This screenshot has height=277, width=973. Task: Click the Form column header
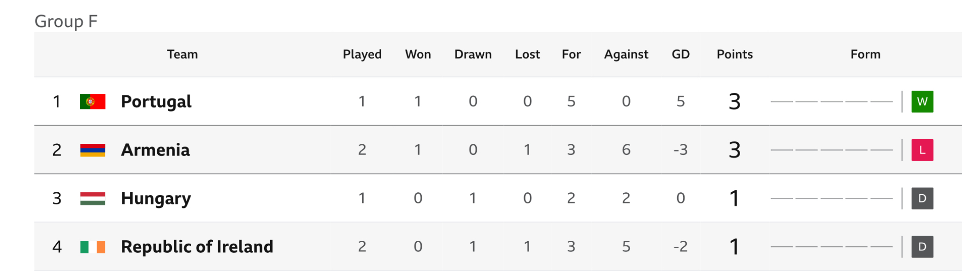tap(865, 54)
